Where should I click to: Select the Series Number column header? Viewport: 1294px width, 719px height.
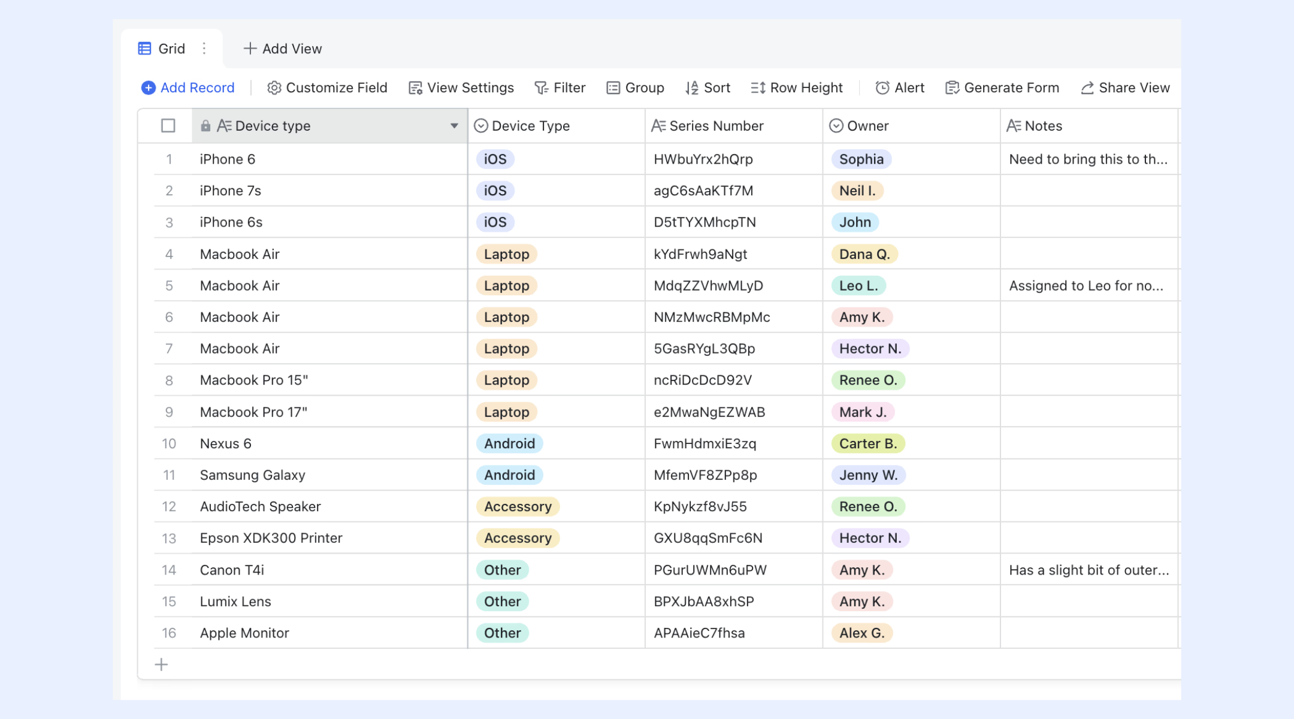734,126
